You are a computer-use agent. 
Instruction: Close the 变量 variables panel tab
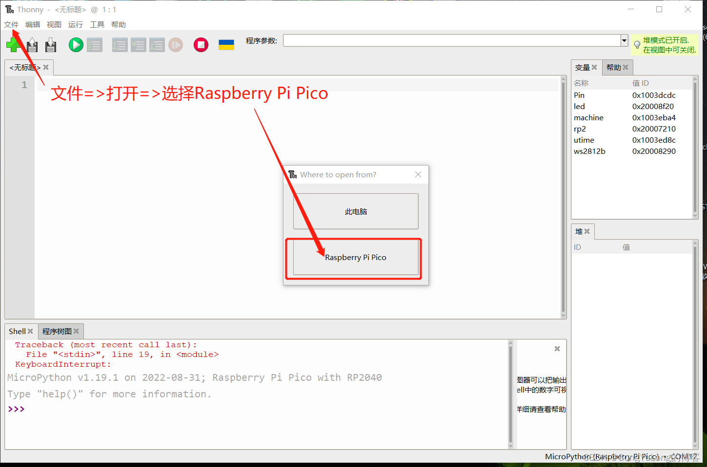(594, 67)
